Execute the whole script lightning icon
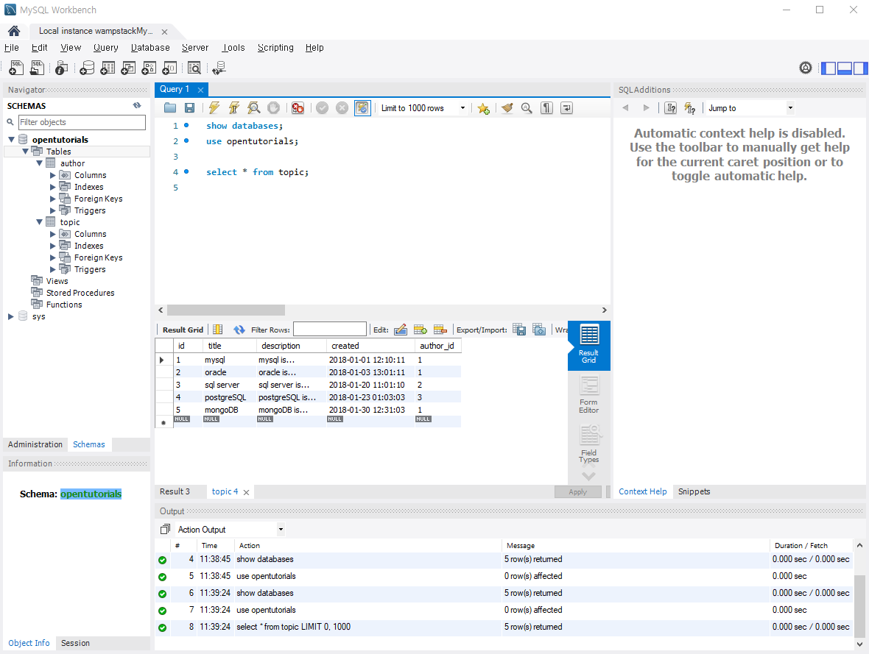Screen dimensions: 869x654 (214, 108)
